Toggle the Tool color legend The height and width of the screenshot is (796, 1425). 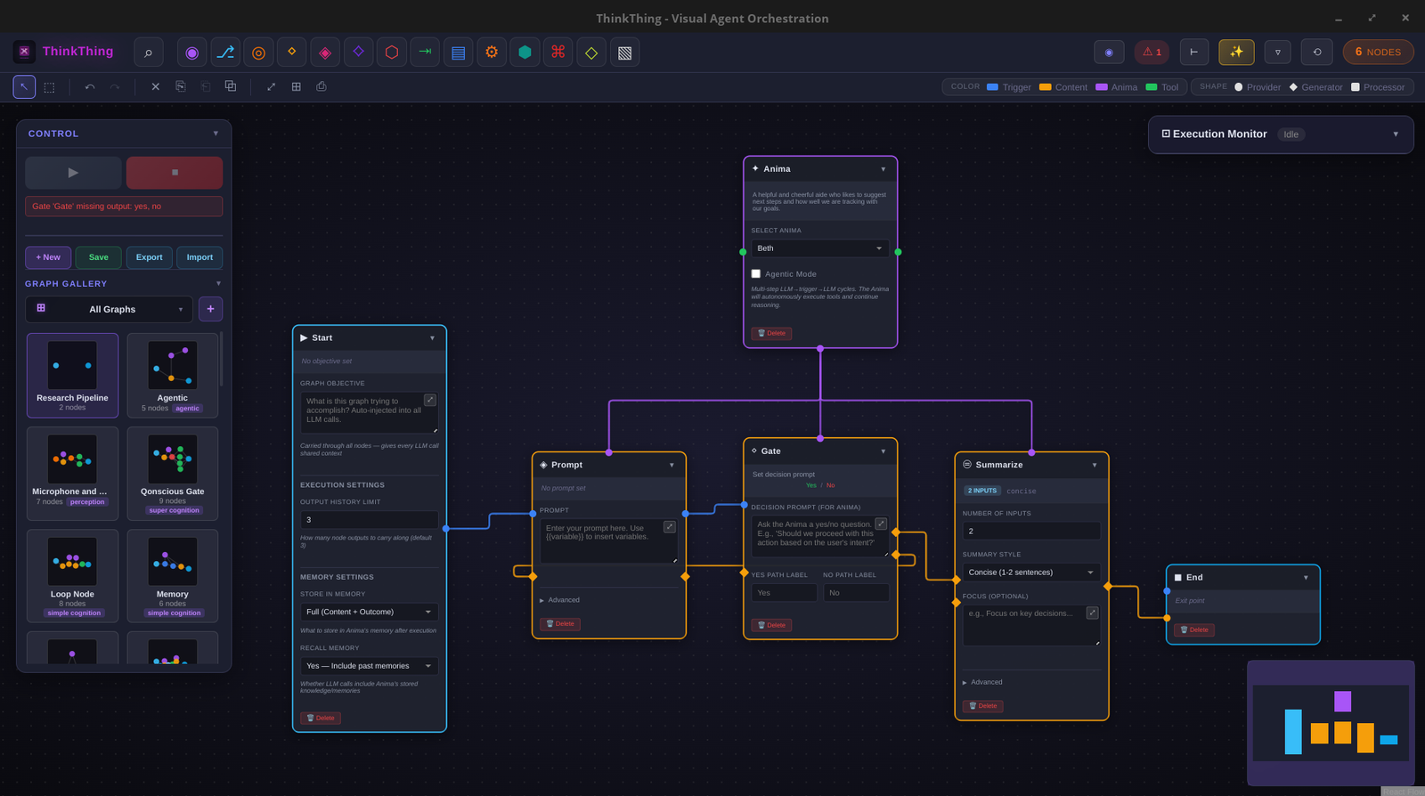pos(1162,87)
